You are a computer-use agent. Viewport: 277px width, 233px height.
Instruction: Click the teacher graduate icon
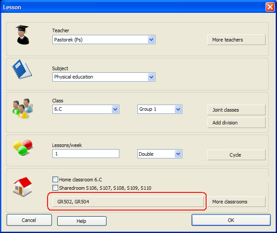click(22, 35)
